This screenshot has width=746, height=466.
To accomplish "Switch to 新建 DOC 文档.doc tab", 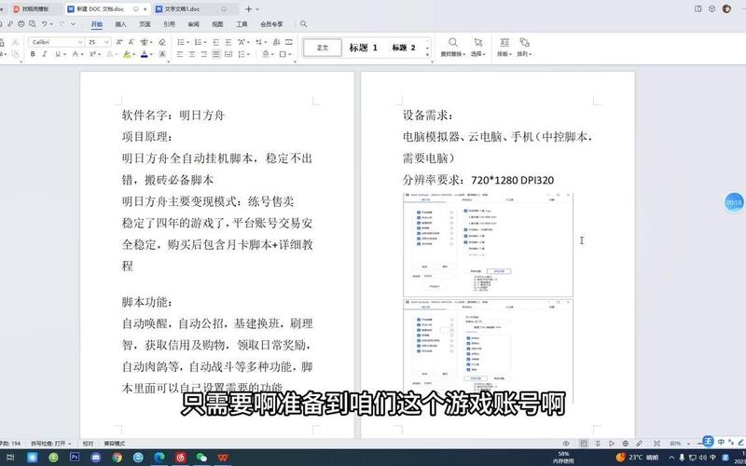I will [x=106, y=9].
